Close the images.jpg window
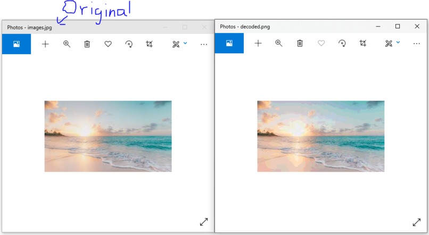Screen dimensions: 429x235 204,27
